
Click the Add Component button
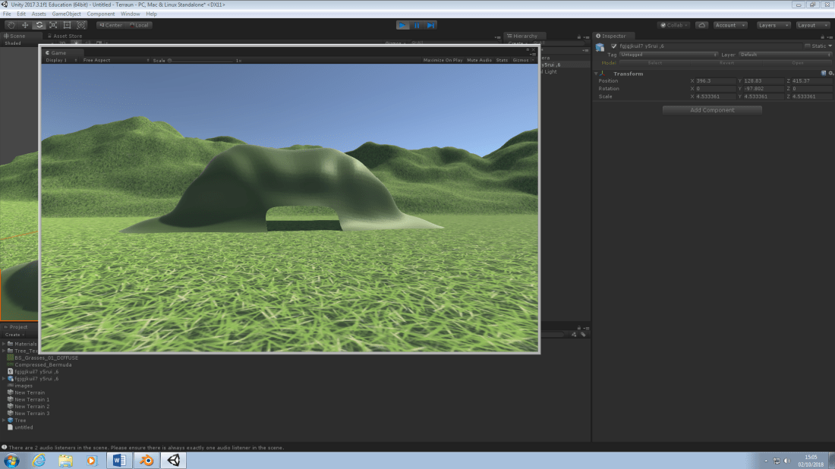point(712,110)
